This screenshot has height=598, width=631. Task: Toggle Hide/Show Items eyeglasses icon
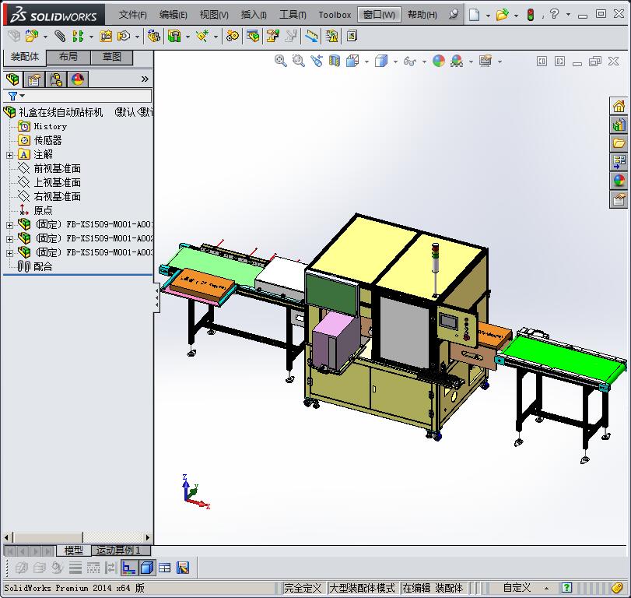pos(409,60)
